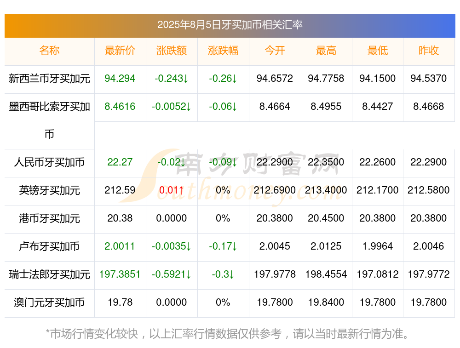Click the title '2025年8月5日牙买加币相关汇率'
Screen dimensions: 460x348
pos(230,25)
